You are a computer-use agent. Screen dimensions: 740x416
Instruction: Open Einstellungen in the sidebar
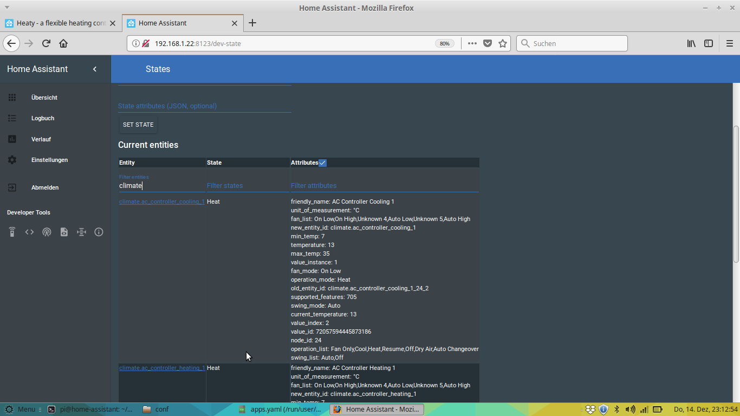coord(49,160)
